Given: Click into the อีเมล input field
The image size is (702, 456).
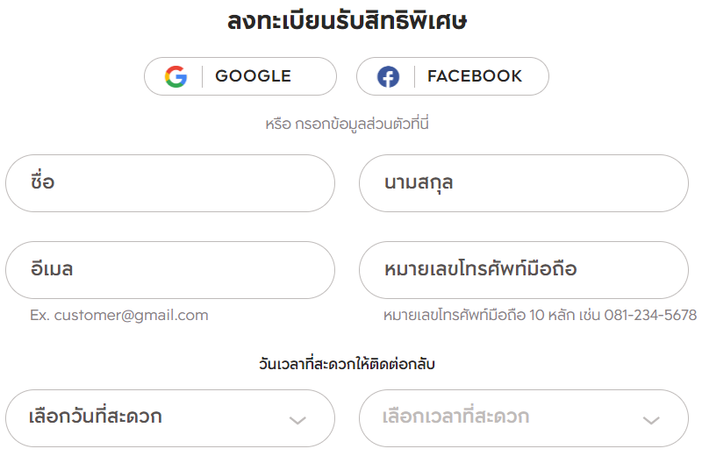Looking at the screenshot, I should click(170, 270).
